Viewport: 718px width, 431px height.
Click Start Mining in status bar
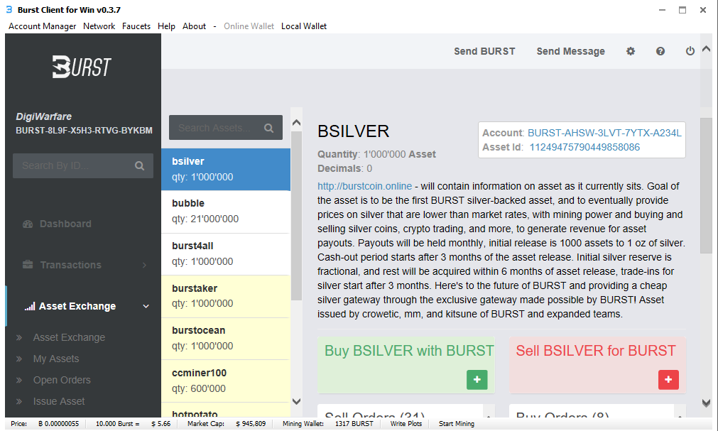pyautogui.click(x=456, y=424)
